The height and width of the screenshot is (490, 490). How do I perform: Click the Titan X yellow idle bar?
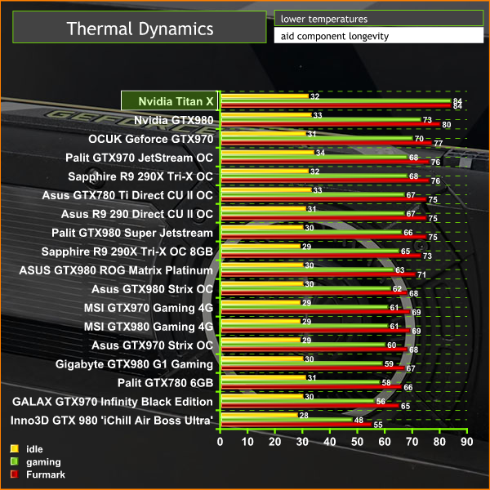coord(265,96)
